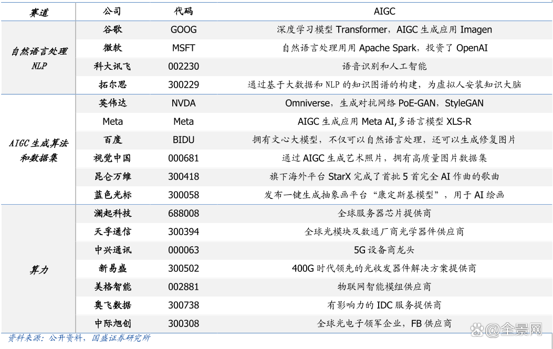The height and width of the screenshot is (349, 553).
Task: Click description starting with 400G时代
Action: [x=384, y=268]
